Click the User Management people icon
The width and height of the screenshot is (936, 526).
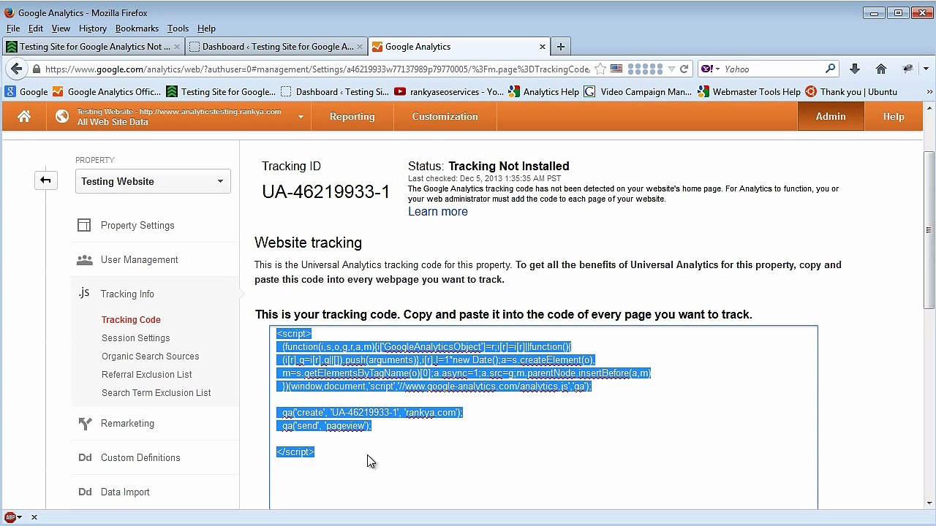tap(85, 259)
